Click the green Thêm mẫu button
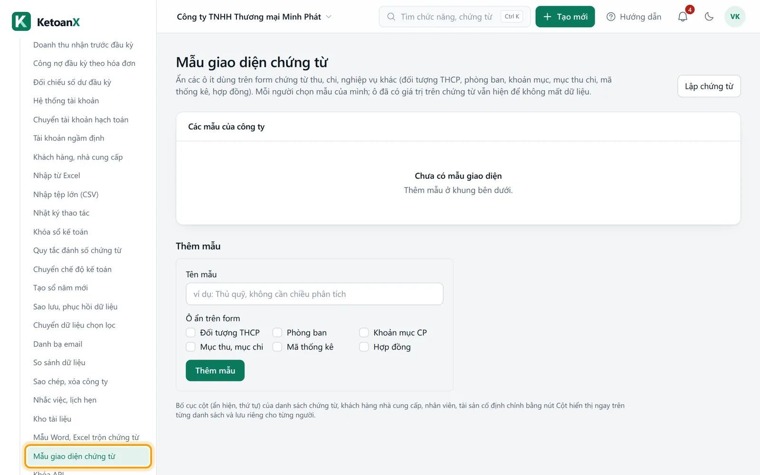This screenshot has height=475, width=760. coord(215,370)
